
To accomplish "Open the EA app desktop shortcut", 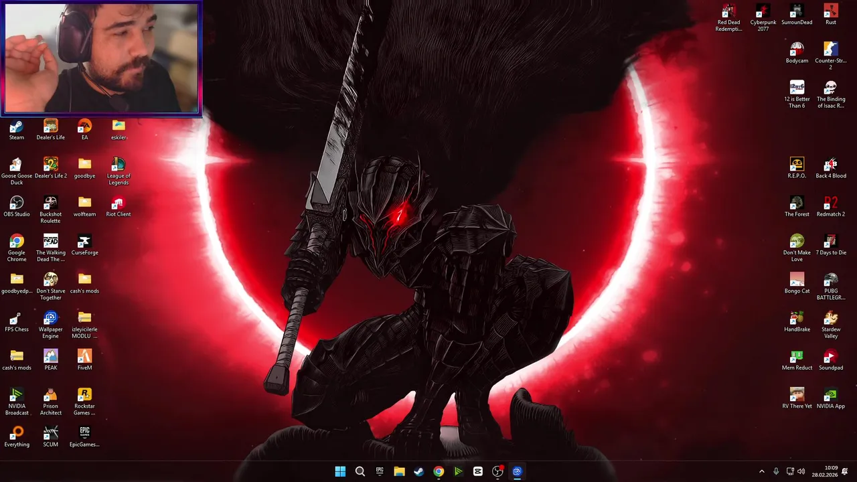I will point(84,130).
